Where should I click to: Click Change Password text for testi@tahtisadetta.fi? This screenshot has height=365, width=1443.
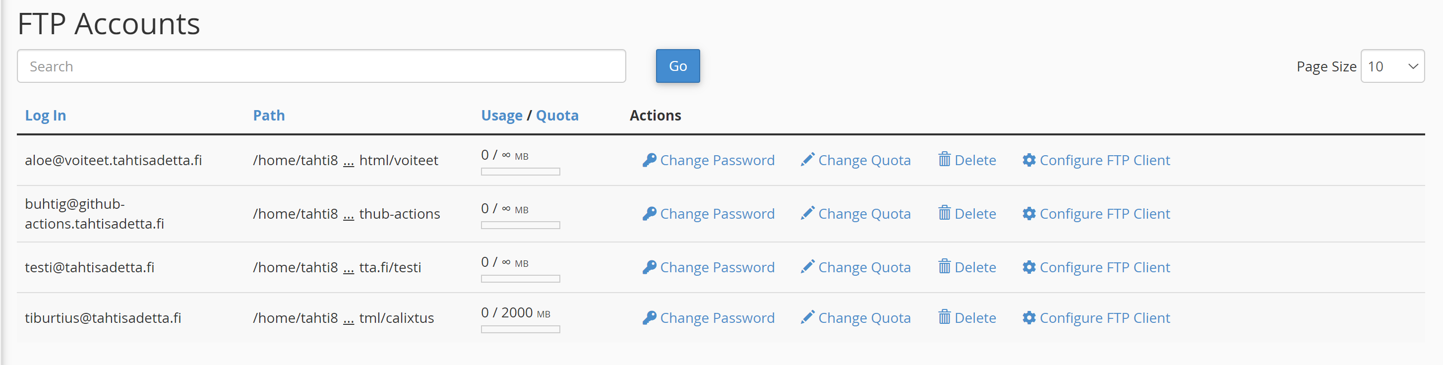click(x=717, y=267)
